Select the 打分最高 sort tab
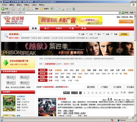Viewport: 137px width, 122px height. click(x=117, y=87)
